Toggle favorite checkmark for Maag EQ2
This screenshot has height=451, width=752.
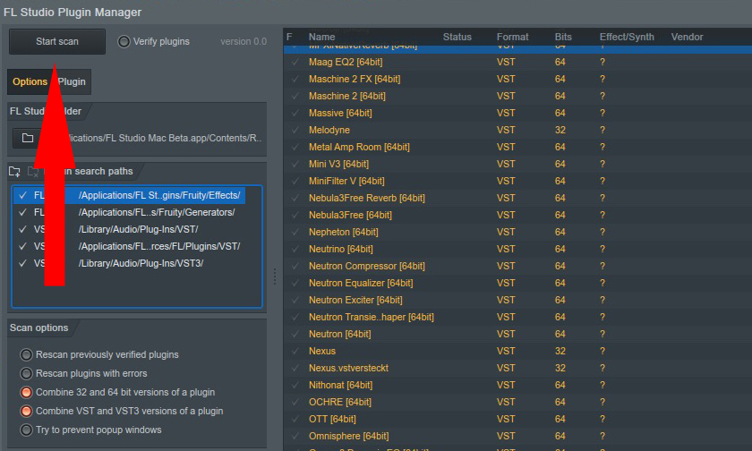pyautogui.click(x=295, y=62)
